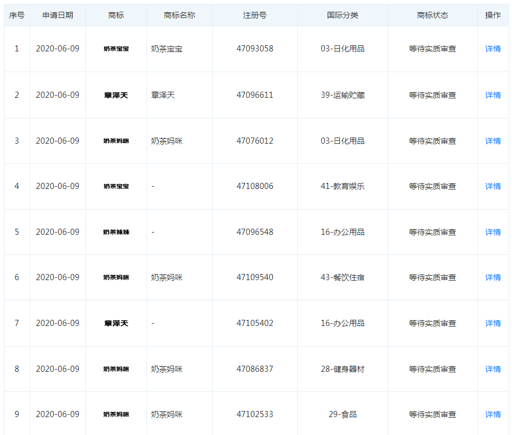Click the 申请日期 column header
The height and width of the screenshot is (435, 512).
point(58,15)
